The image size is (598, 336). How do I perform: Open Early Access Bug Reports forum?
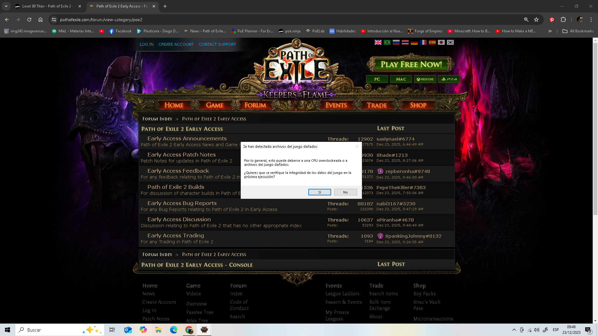[x=182, y=203]
